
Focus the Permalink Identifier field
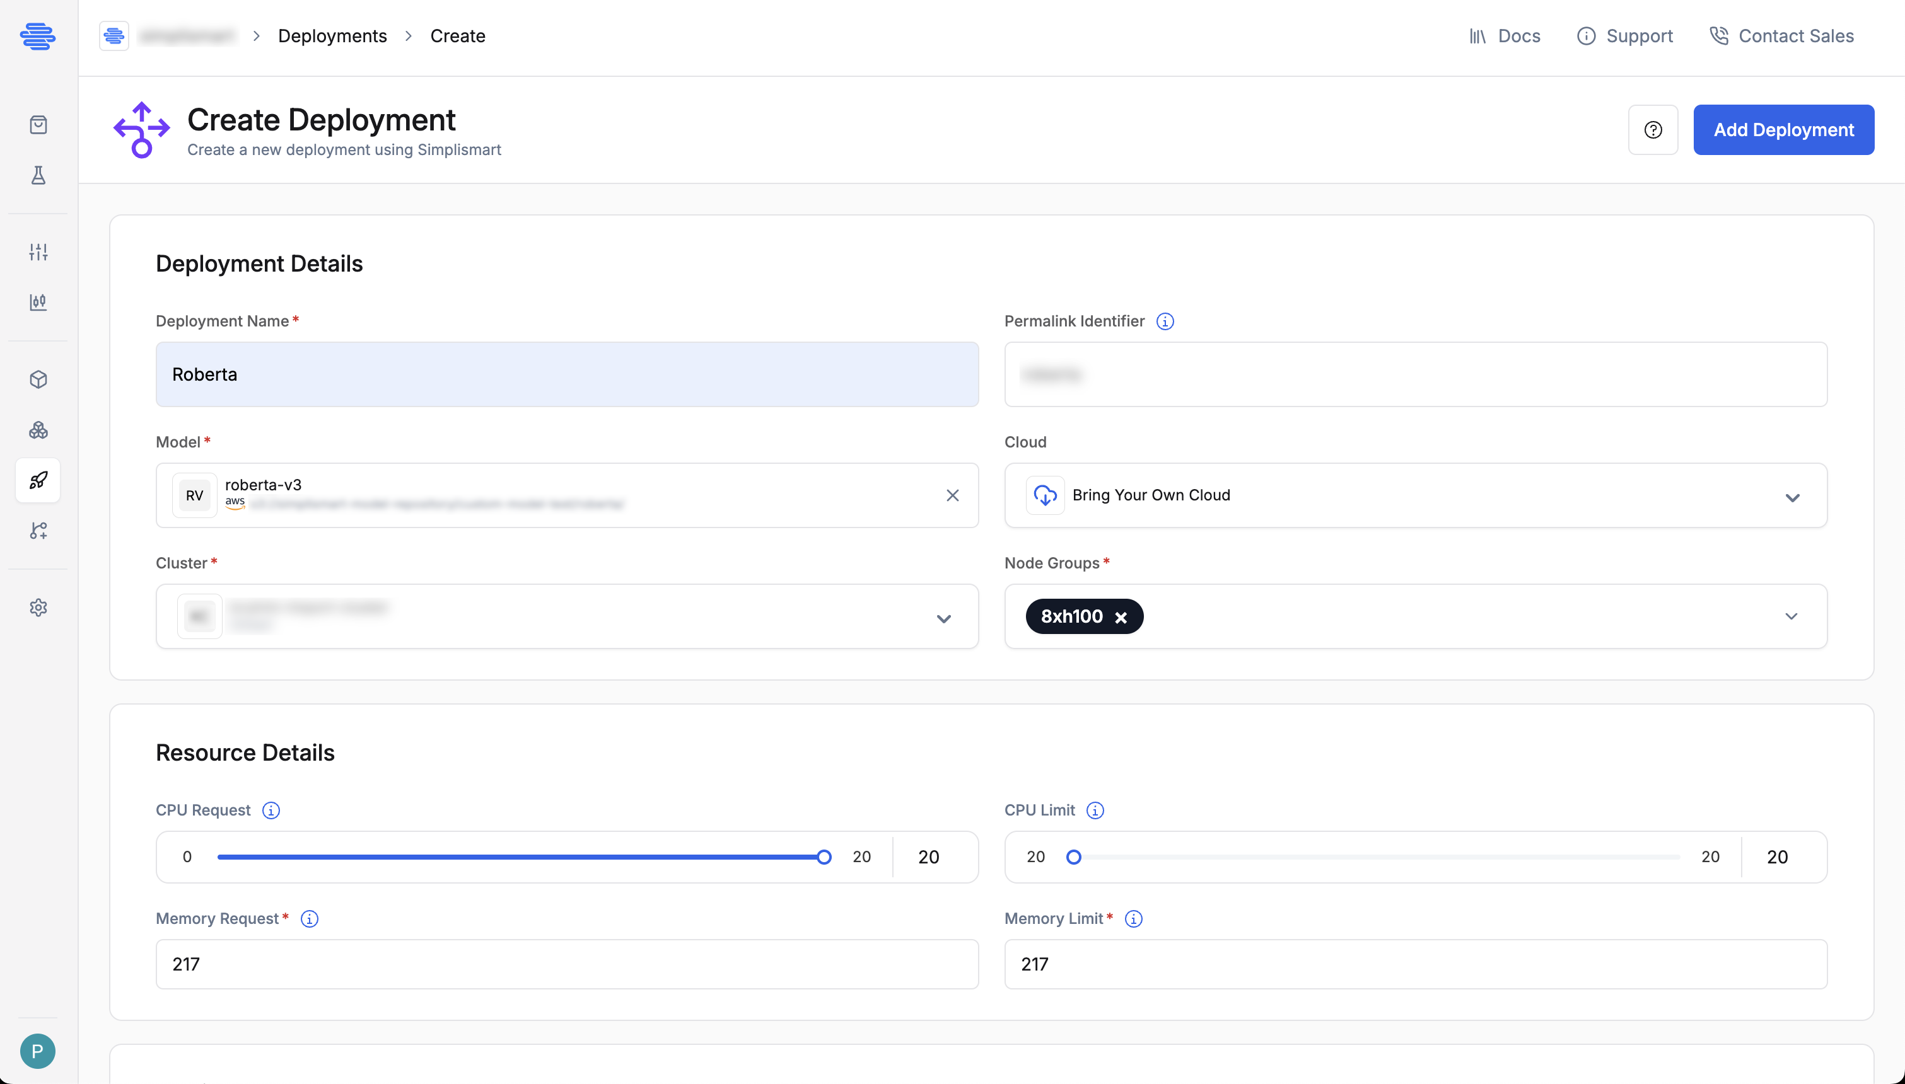(x=1416, y=374)
